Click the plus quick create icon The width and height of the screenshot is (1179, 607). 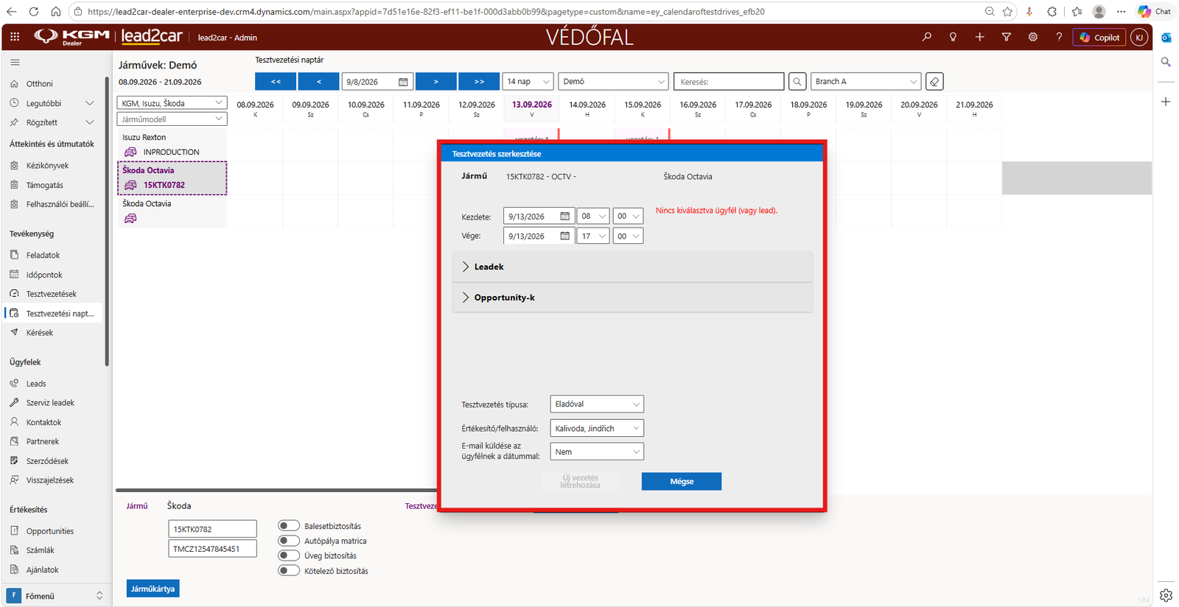(x=979, y=37)
